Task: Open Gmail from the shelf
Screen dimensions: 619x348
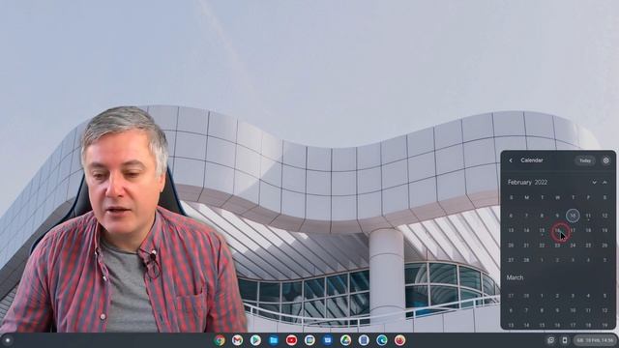Action: (x=237, y=340)
